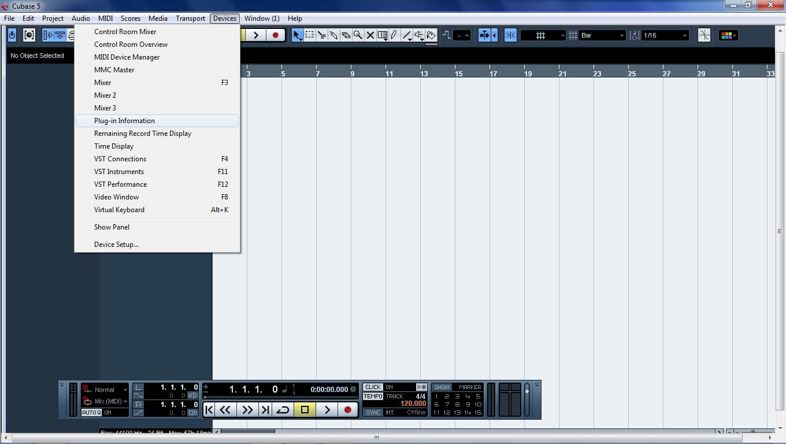Click the toolbar play button
The image size is (786, 444).
(x=256, y=35)
